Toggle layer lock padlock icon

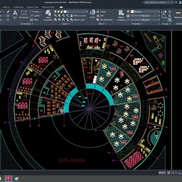point(62,12)
